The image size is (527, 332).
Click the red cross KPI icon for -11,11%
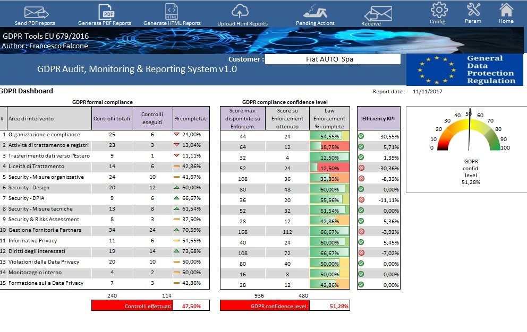click(x=361, y=200)
